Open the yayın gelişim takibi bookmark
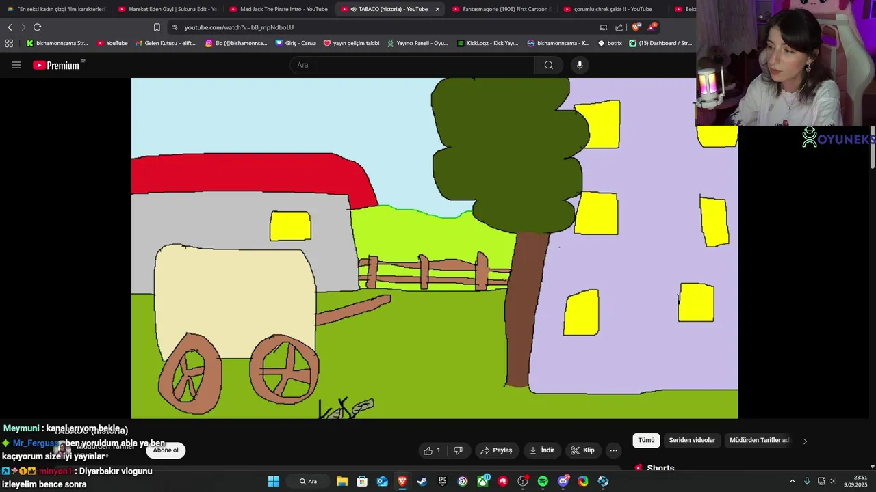 point(351,43)
